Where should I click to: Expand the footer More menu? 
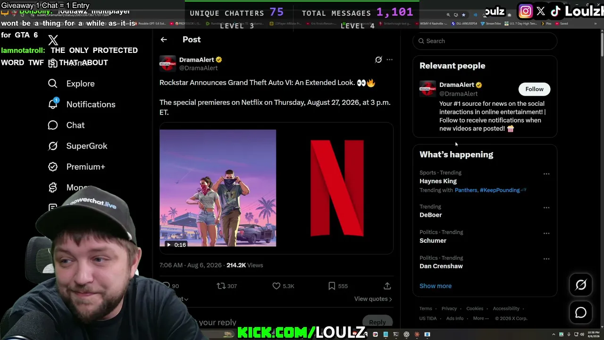pos(481,318)
